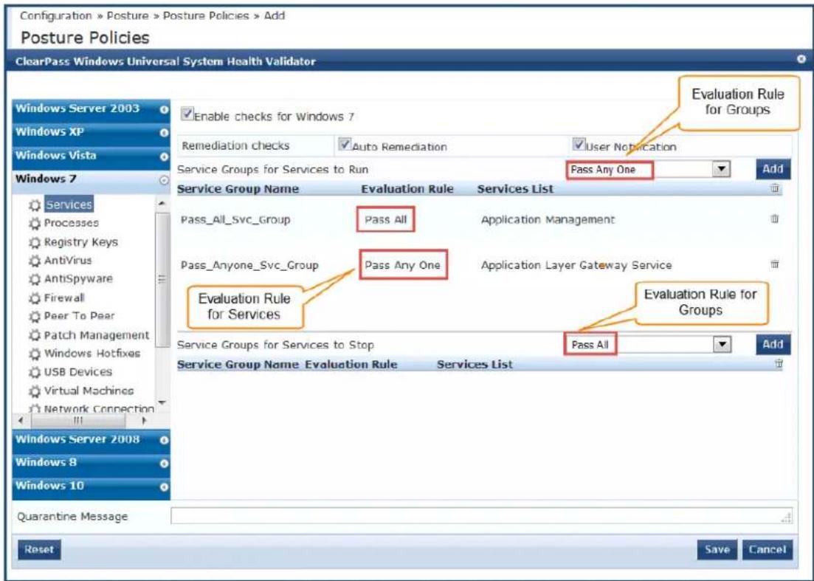Delete the Pass_Anyone_Svc_Group row with trash icon

[x=775, y=264]
